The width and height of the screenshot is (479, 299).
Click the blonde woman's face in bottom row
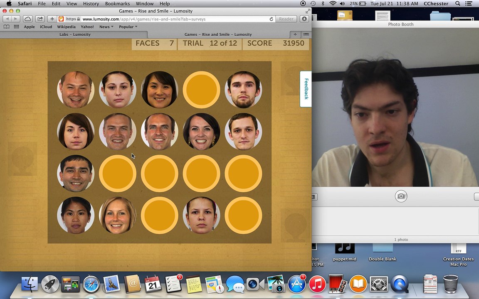118,216
